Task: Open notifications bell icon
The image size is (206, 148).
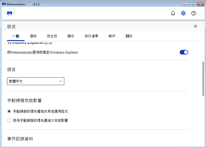Action: coord(173,13)
